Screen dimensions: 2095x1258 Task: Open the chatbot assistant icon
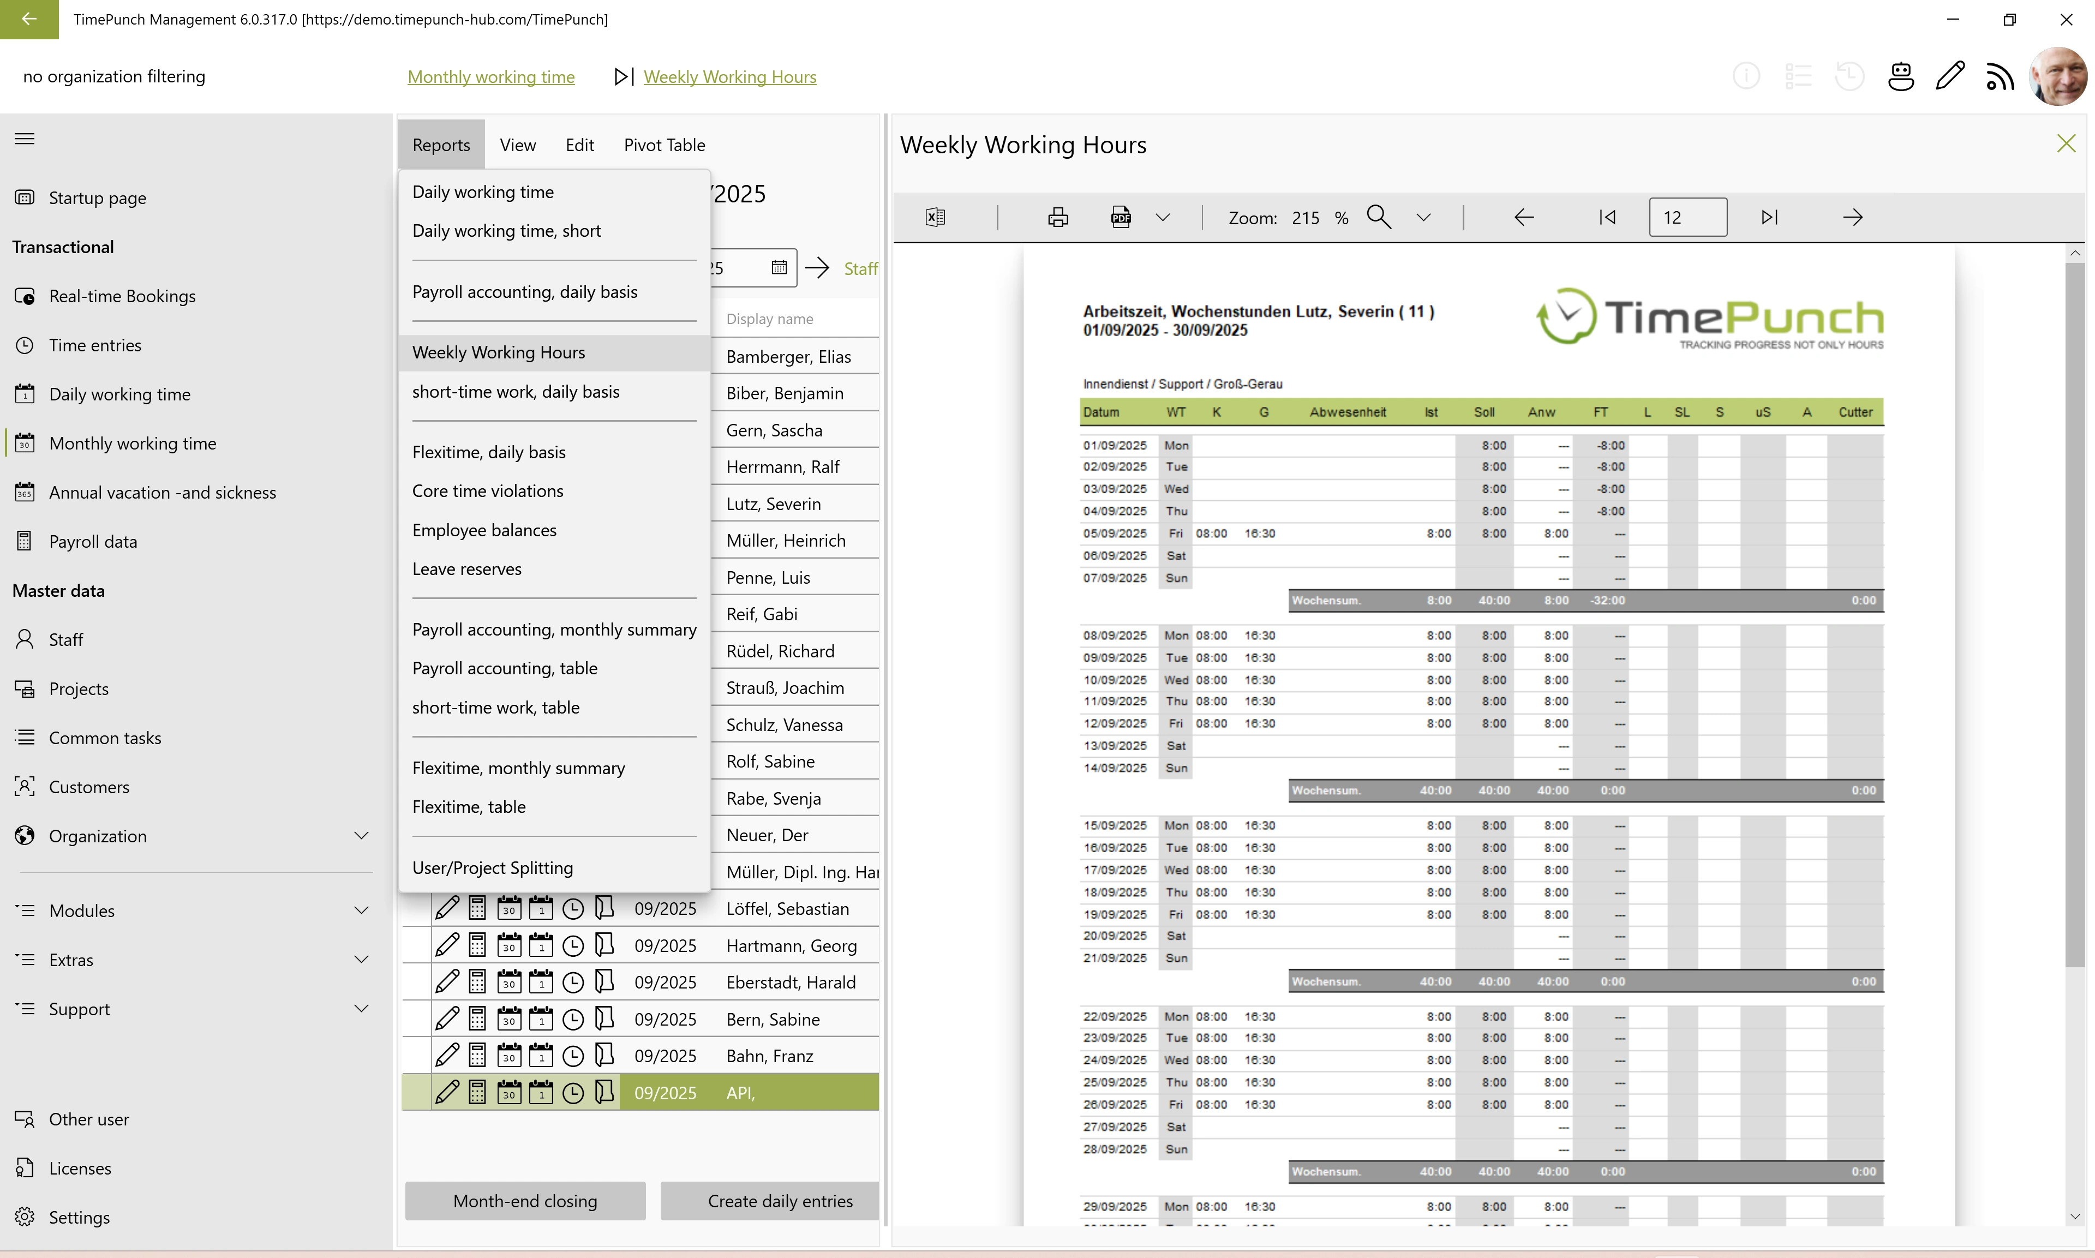(x=1901, y=76)
